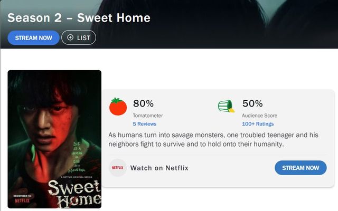The width and height of the screenshot is (338, 211).
Task: Click the Watch on Netflix text
Action: [x=159, y=168]
